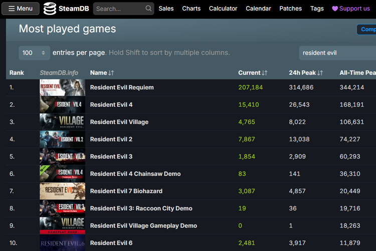Open RE3 Raccoon City Demo thumbnail

coord(62,208)
